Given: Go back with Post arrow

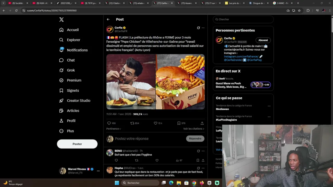Looking at the screenshot, I should coord(108,19).
